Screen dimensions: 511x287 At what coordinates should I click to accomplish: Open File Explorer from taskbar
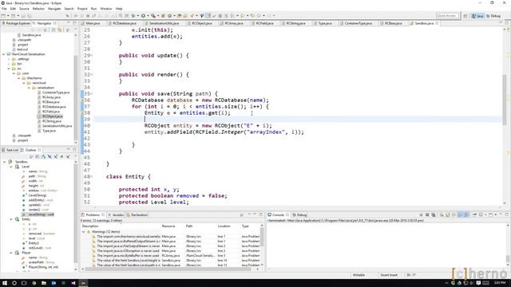click(44, 283)
